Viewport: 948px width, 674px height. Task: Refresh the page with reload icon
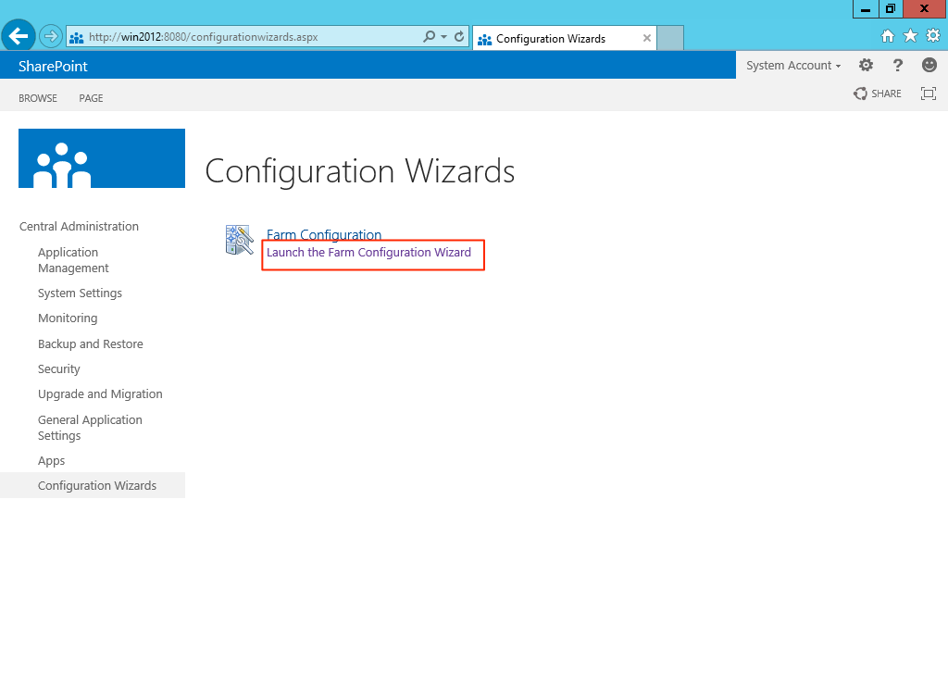click(x=459, y=37)
